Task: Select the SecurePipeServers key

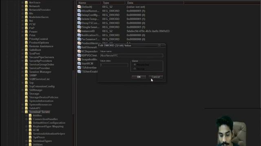Action: click(42, 57)
